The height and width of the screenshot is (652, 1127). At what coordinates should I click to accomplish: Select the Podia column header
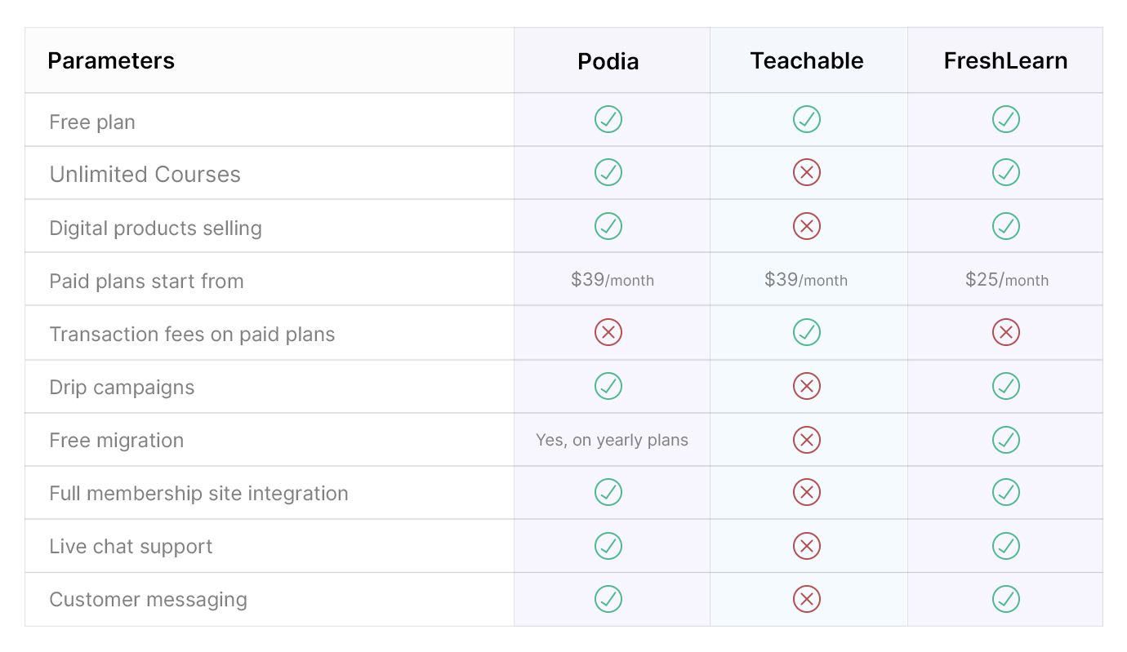click(608, 61)
